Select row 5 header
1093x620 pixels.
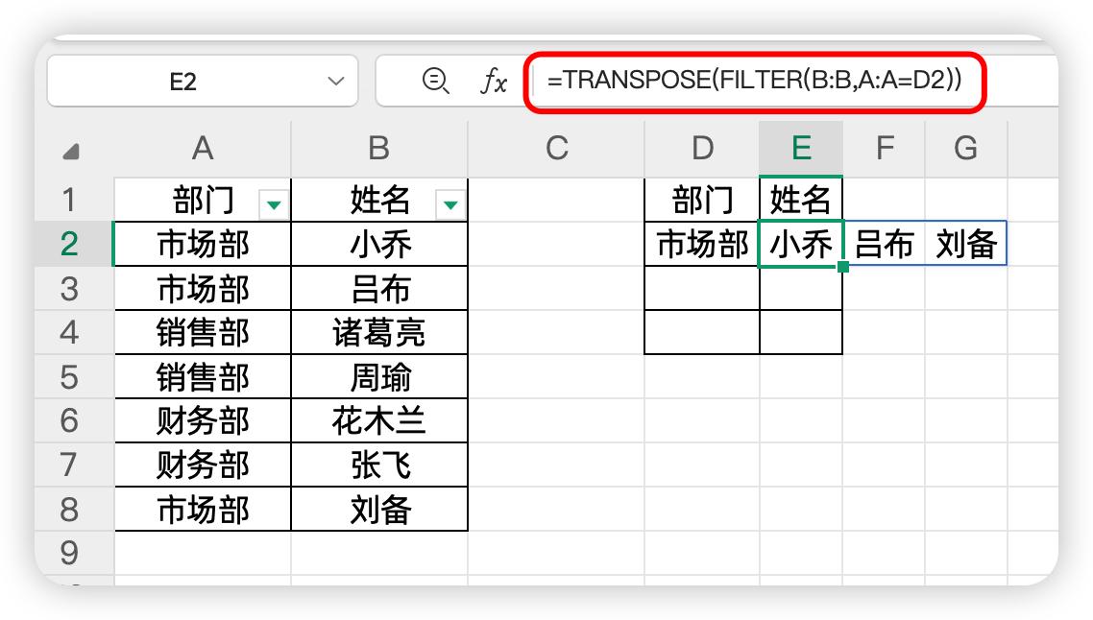[x=69, y=376]
